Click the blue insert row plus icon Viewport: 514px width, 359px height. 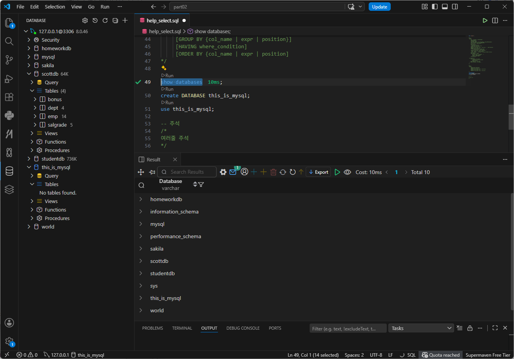[x=254, y=172]
